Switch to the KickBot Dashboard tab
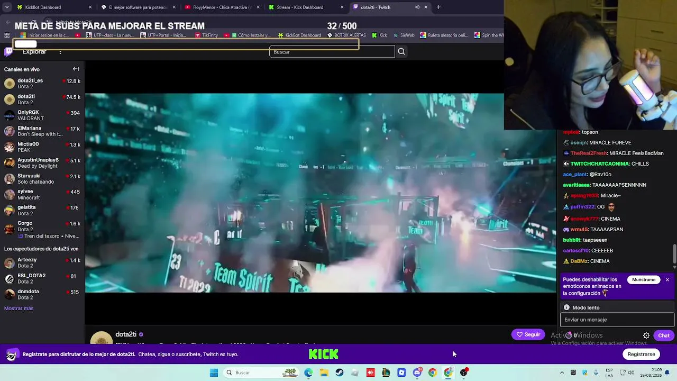This screenshot has width=677, height=381. click(53, 7)
